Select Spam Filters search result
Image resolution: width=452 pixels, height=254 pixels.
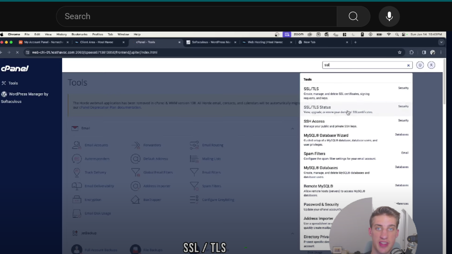pos(356,156)
